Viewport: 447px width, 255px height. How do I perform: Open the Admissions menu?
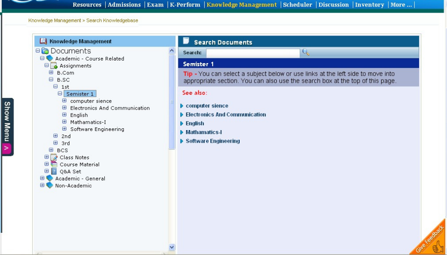pyautogui.click(x=124, y=4)
